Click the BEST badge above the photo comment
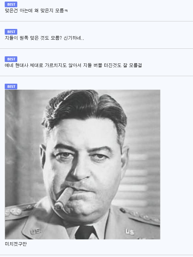 [x=11, y=87]
